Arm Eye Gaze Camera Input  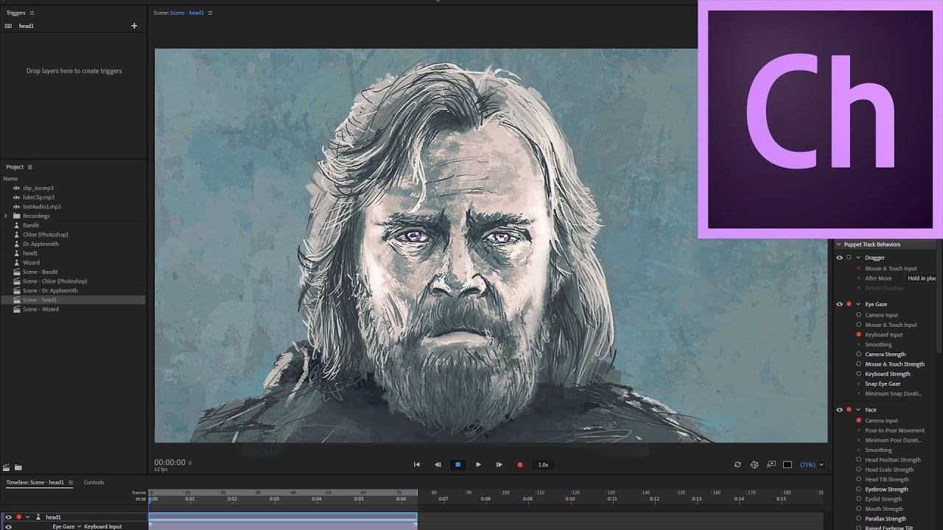coord(858,315)
